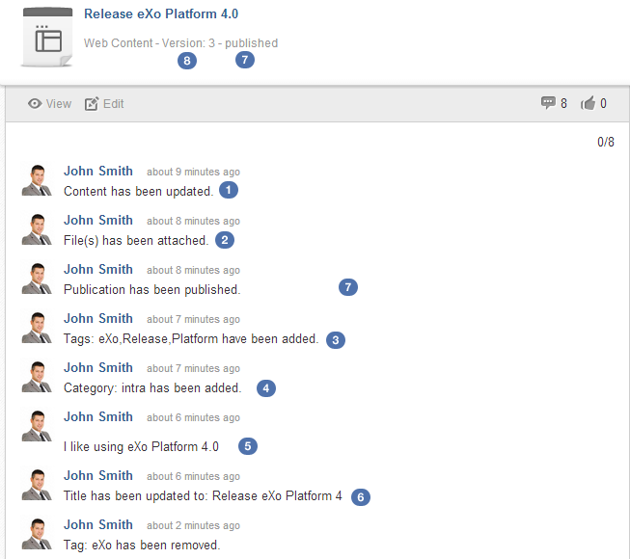Click the comment bubble icon
Viewport: 630px width, 559px height.
point(548,103)
